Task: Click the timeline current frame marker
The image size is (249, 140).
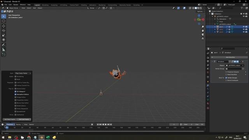Action: 7,128
